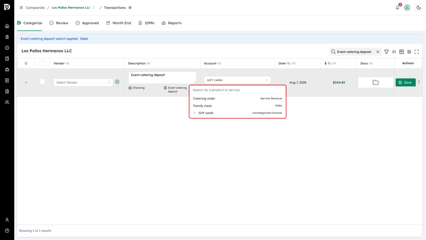Image resolution: width=426 pixels, height=240 pixels.
Task: Switch to the Approved tab
Action: coord(87,23)
